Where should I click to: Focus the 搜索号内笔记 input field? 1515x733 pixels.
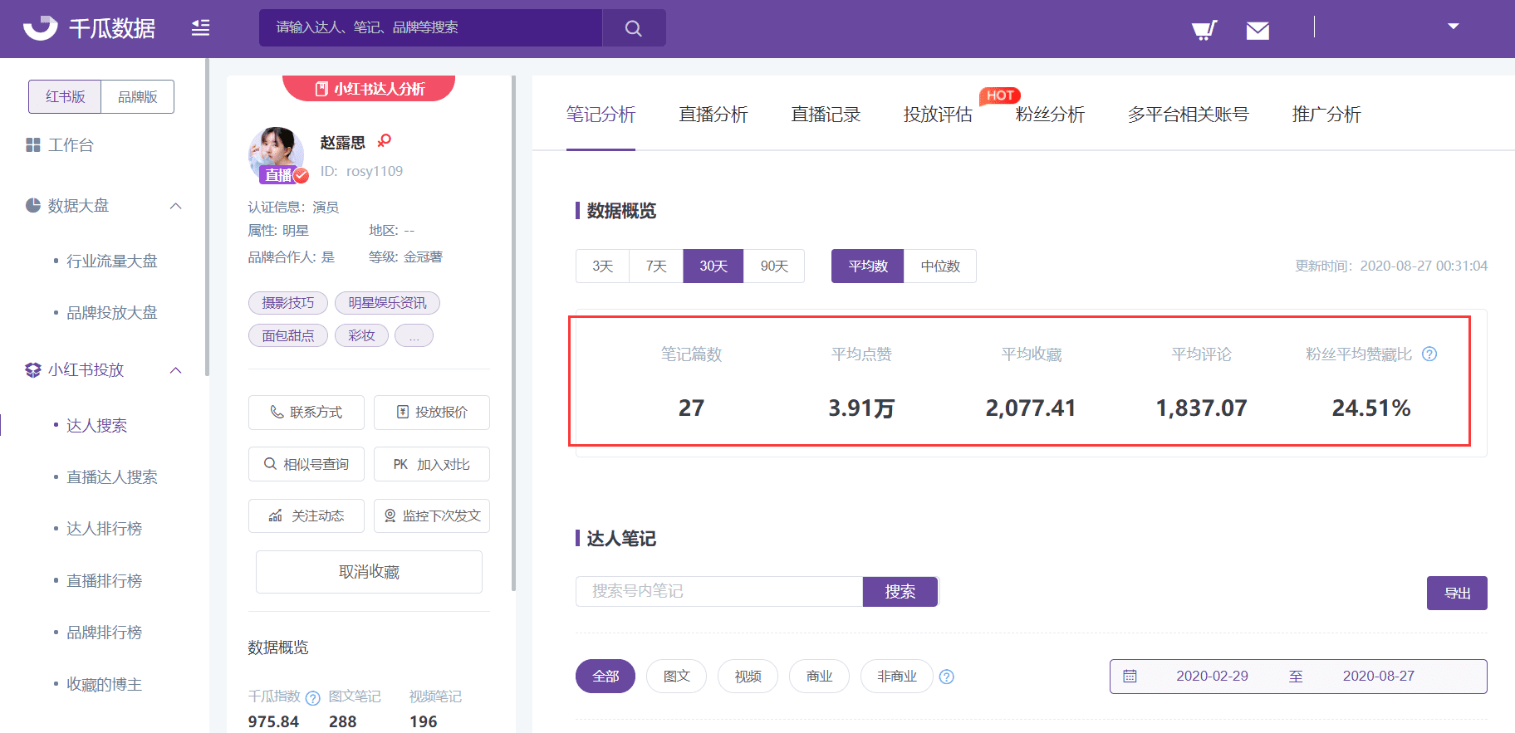[x=719, y=591]
